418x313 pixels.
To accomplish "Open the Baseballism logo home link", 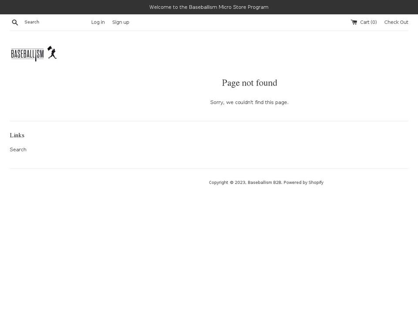I will (x=34, y=53).
